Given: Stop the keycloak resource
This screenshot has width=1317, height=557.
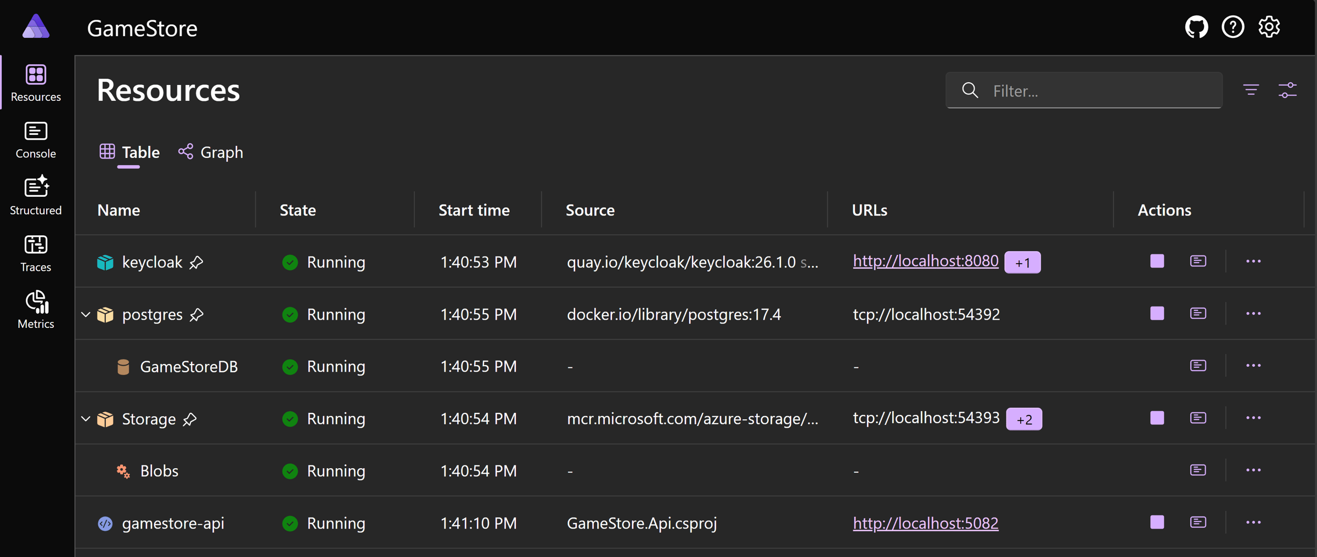Looking at the screenshot, I should coord(1157,261).
